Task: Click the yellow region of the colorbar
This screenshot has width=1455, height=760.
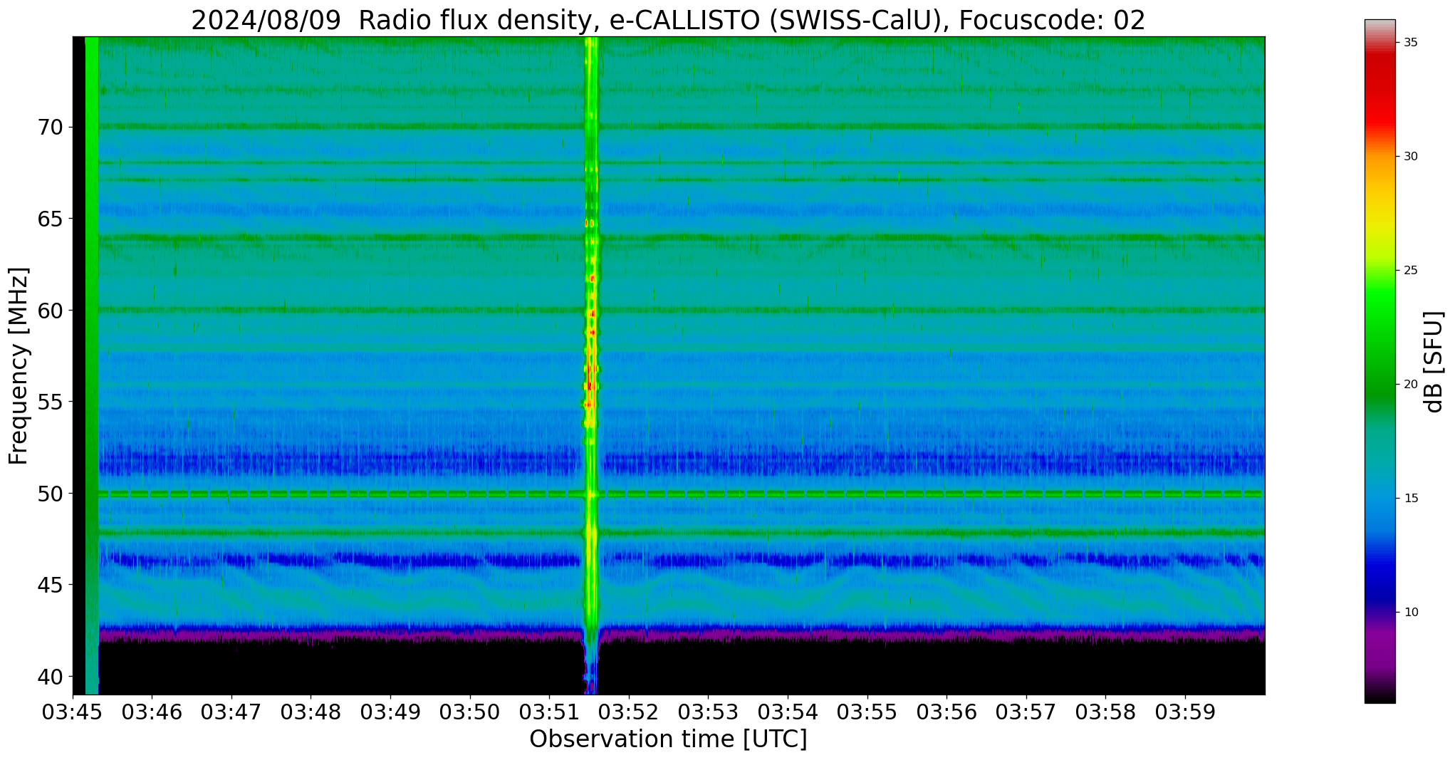Action: (1380, 221)
